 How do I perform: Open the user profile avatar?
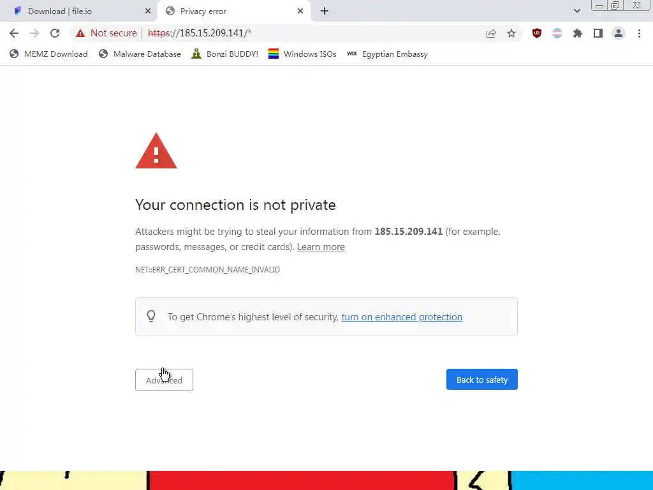(619, 33)
